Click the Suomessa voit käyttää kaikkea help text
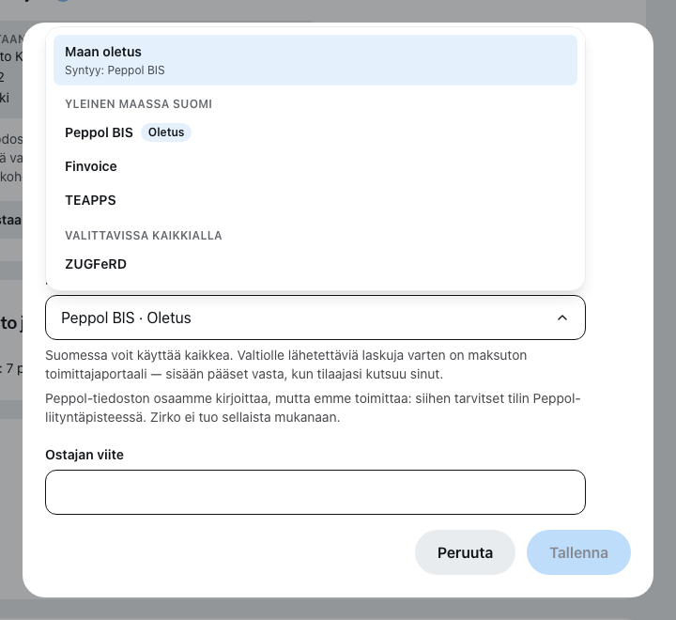 tap(285, 364)
